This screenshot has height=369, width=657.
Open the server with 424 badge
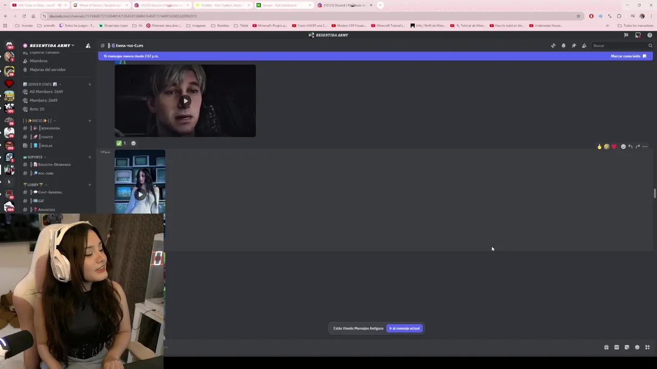pyautogui.click(x=9, y=207)
